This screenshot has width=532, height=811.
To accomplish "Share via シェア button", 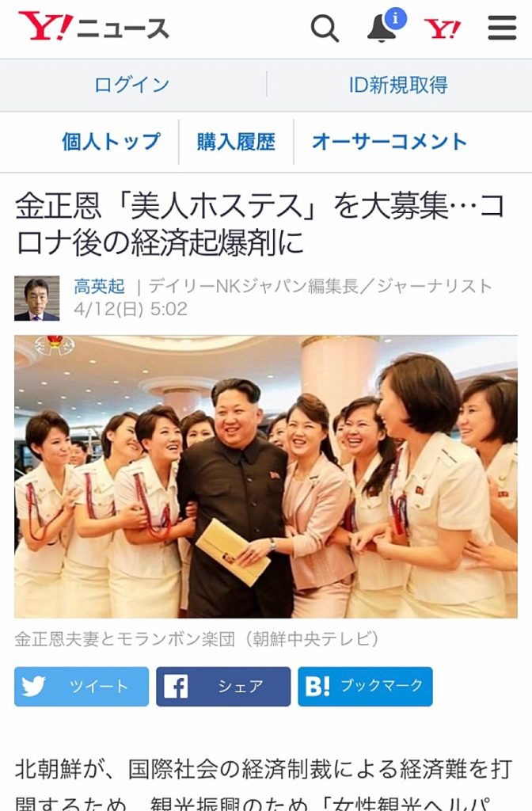I will [x=223, y=687].
